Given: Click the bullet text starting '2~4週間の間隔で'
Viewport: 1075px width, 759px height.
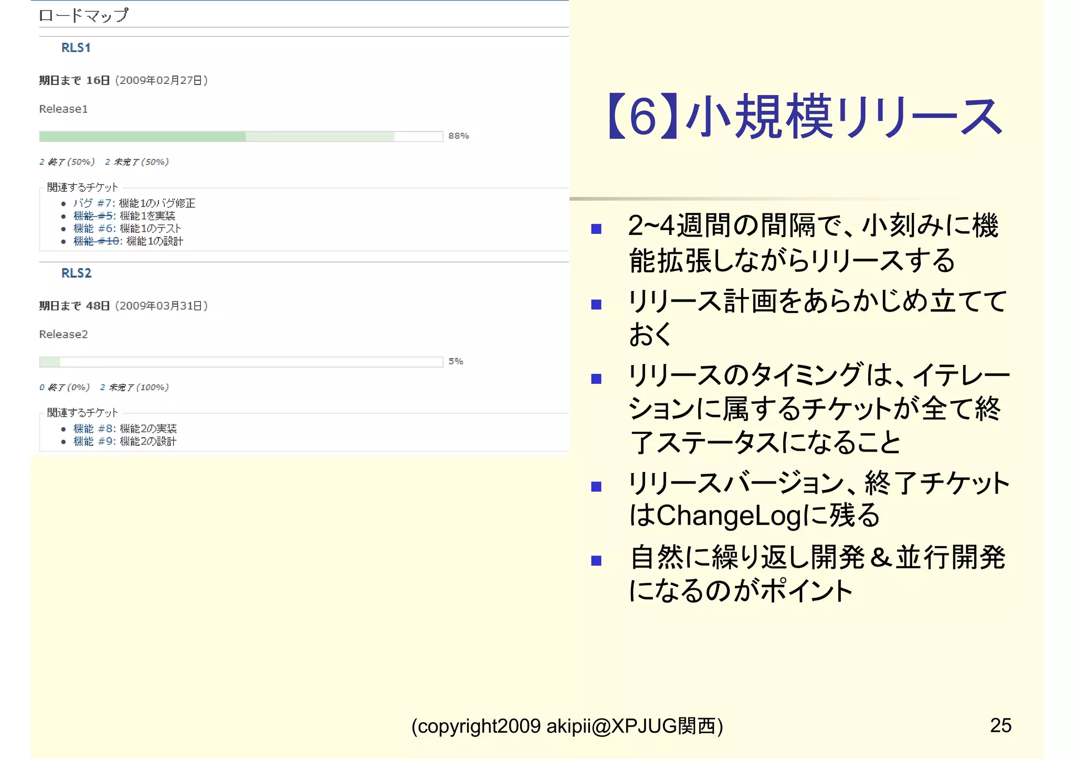Looking at the screenshot, I should coord(814,243).
